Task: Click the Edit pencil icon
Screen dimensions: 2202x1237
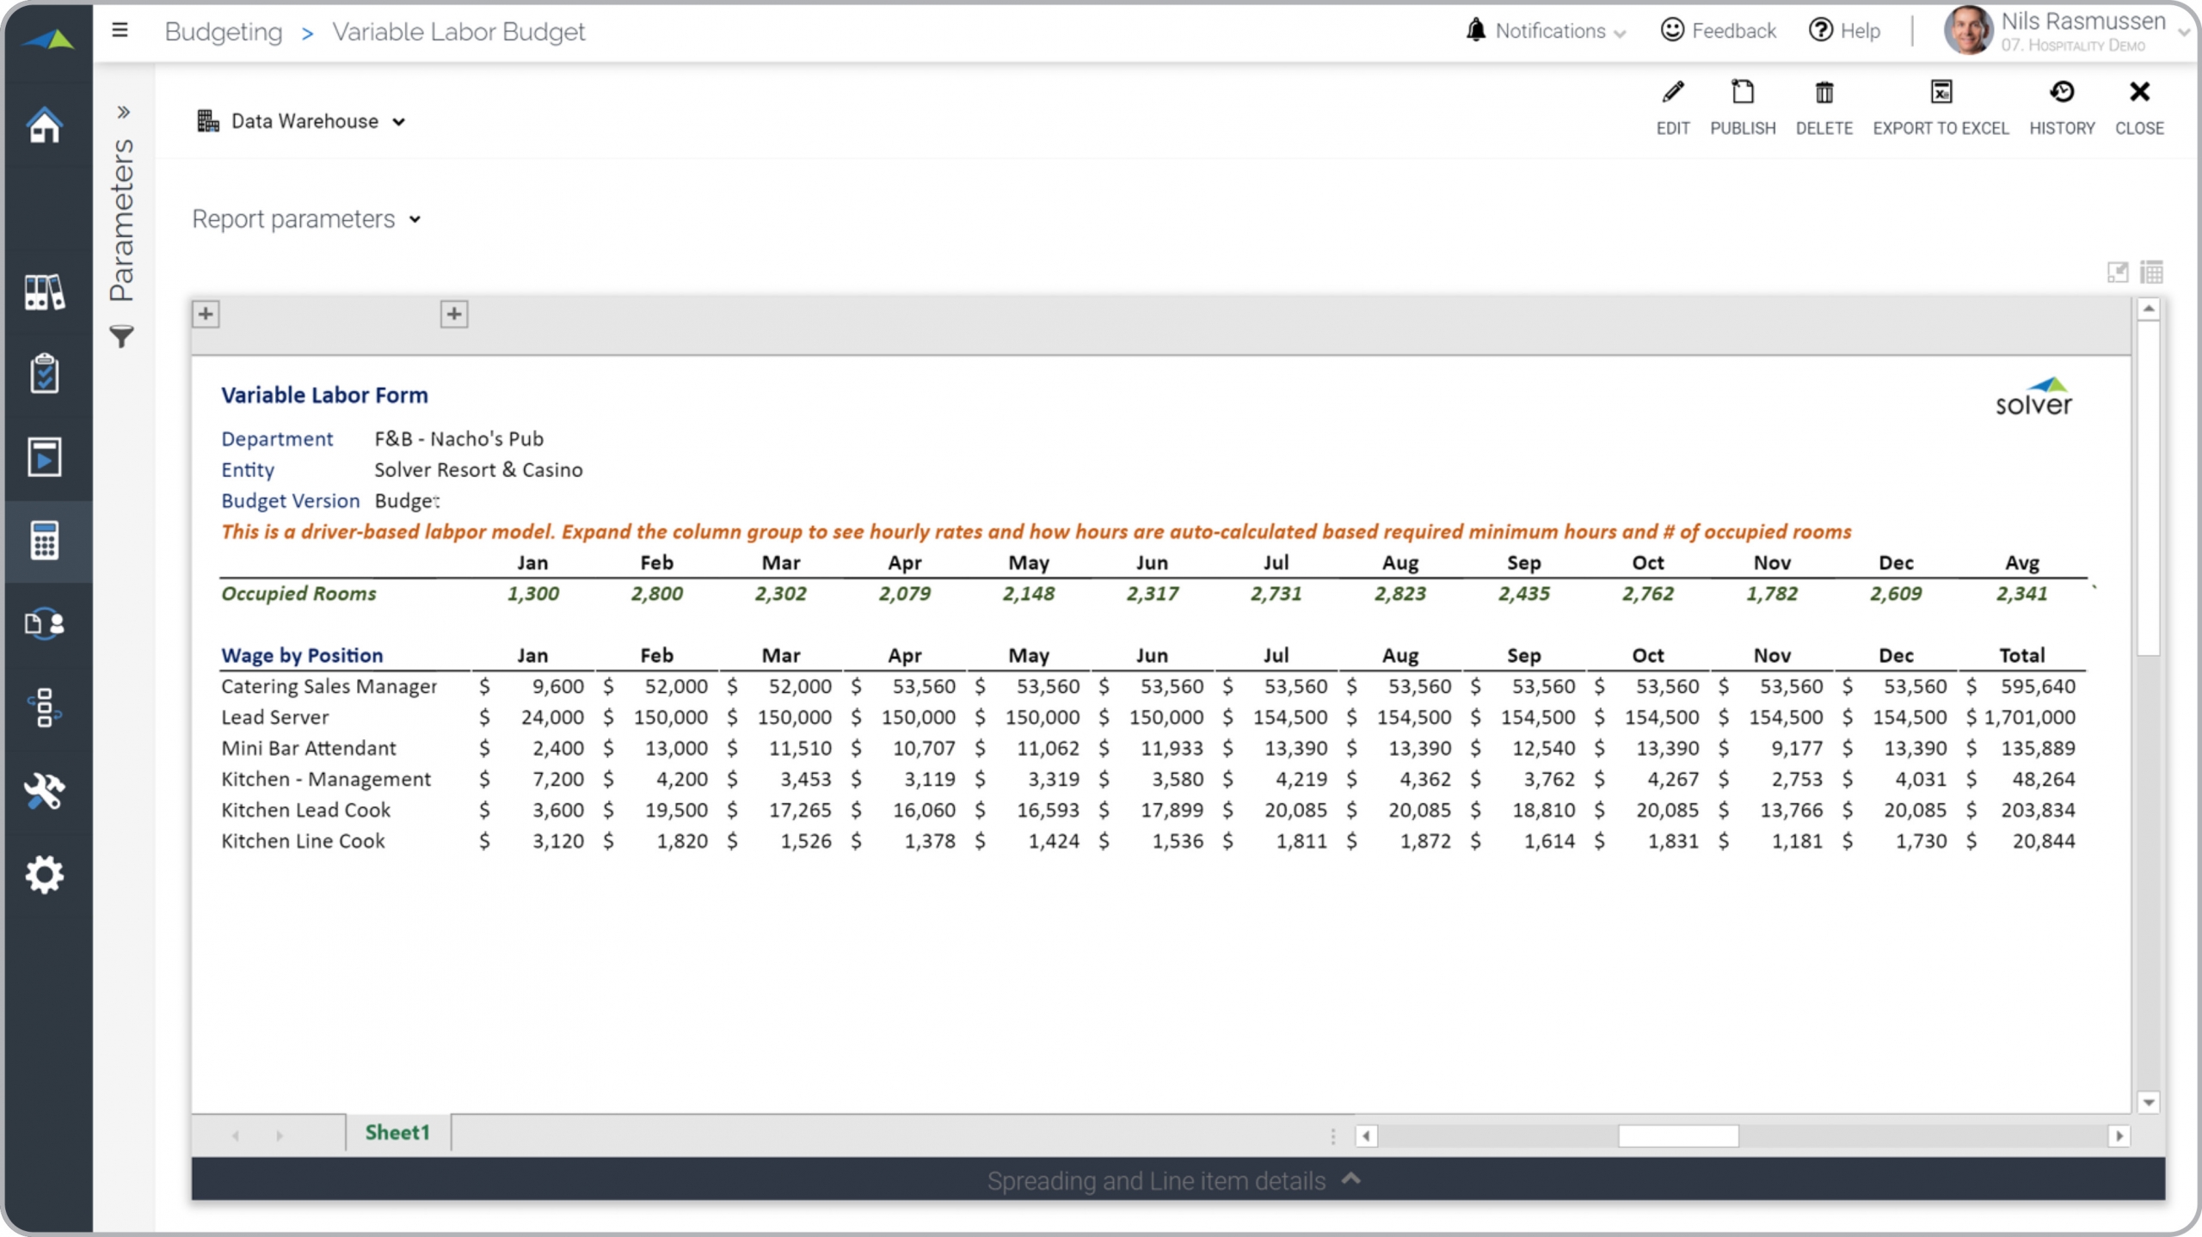Action: [1672, 93]
